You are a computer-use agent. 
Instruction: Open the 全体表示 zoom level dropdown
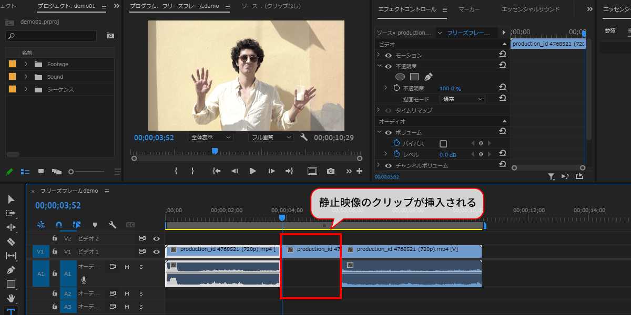pyautogui.click(x=210, y=137)
